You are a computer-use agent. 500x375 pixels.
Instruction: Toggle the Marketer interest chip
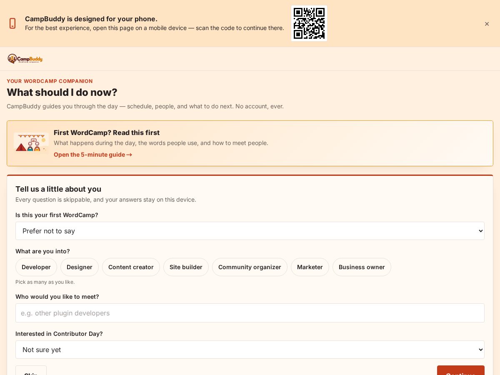[310, 267]
